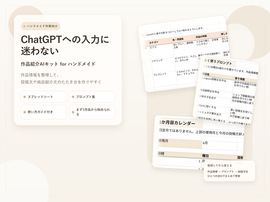Click the ひとつの流れでまとめて管理 text
This screenshot has height=202, width=270.
(224, 176)
